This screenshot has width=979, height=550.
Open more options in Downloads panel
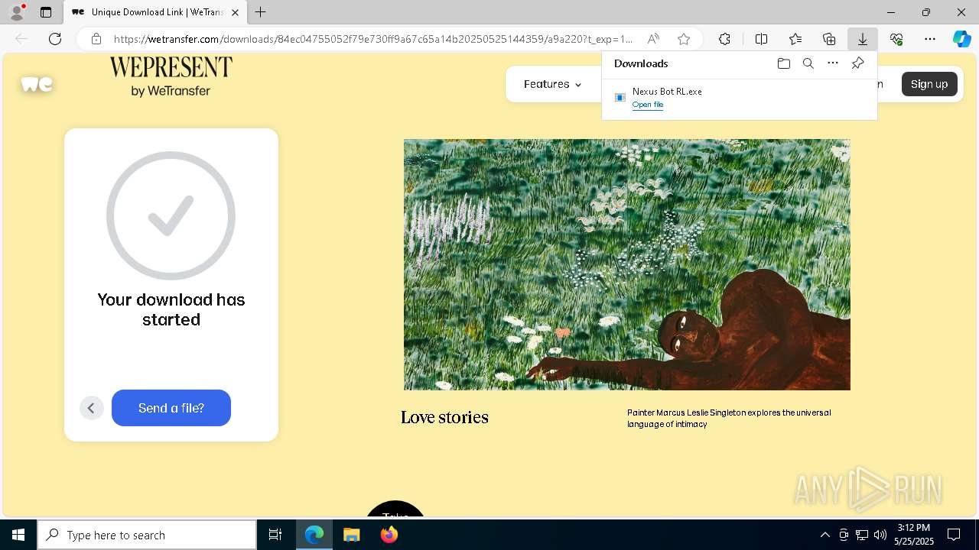(x=833, y=63)
